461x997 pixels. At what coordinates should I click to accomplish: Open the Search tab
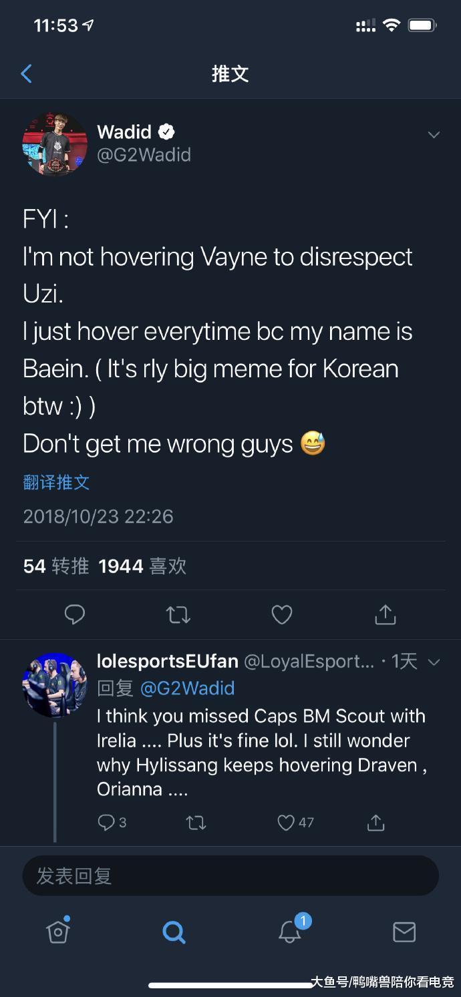174,931
